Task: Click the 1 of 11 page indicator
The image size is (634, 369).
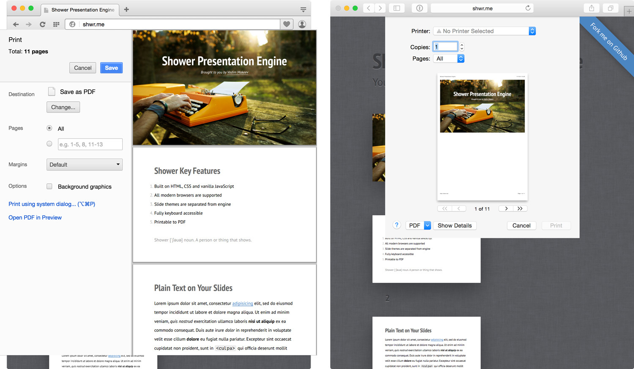Action: pyautogui.click(x=482, y=209)
